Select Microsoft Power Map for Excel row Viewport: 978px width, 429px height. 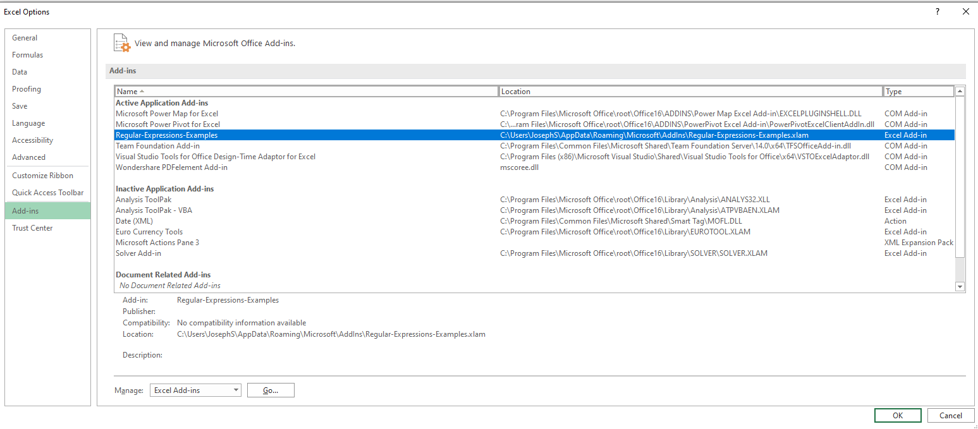click(x=534, y=114)
